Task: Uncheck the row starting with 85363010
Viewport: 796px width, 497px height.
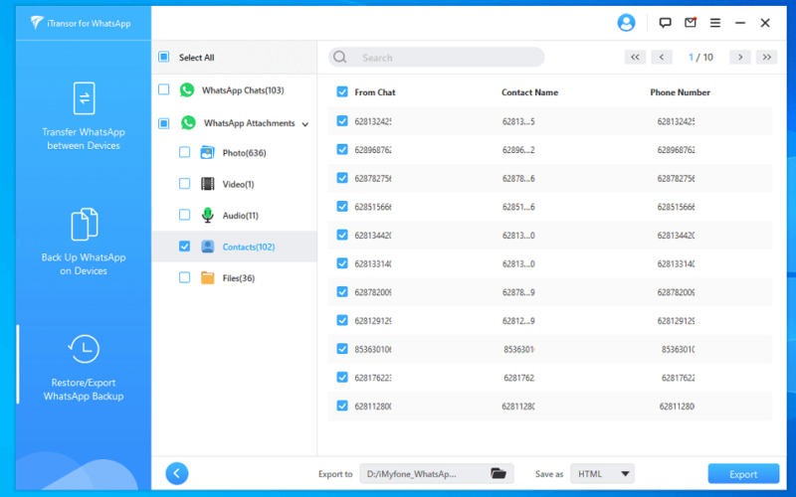Action: tap(342, 349)
